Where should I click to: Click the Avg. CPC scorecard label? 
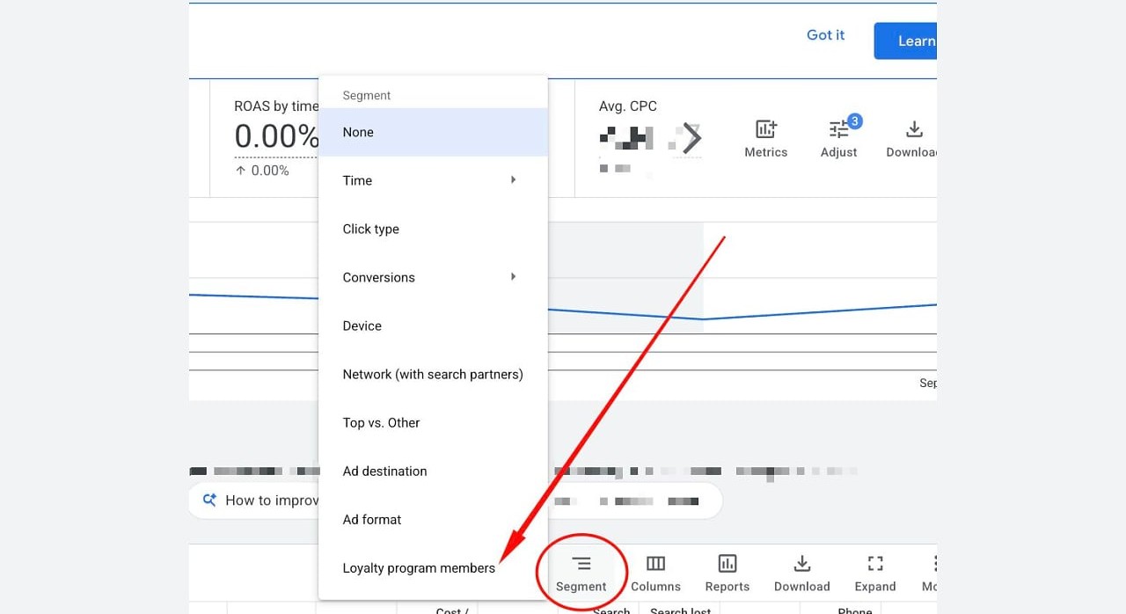pyautogui.click(x=628, y=106)
